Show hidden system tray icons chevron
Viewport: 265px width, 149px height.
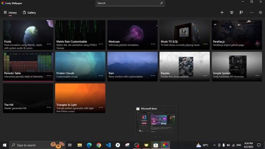pyautogui.click(x=214, y=145)
